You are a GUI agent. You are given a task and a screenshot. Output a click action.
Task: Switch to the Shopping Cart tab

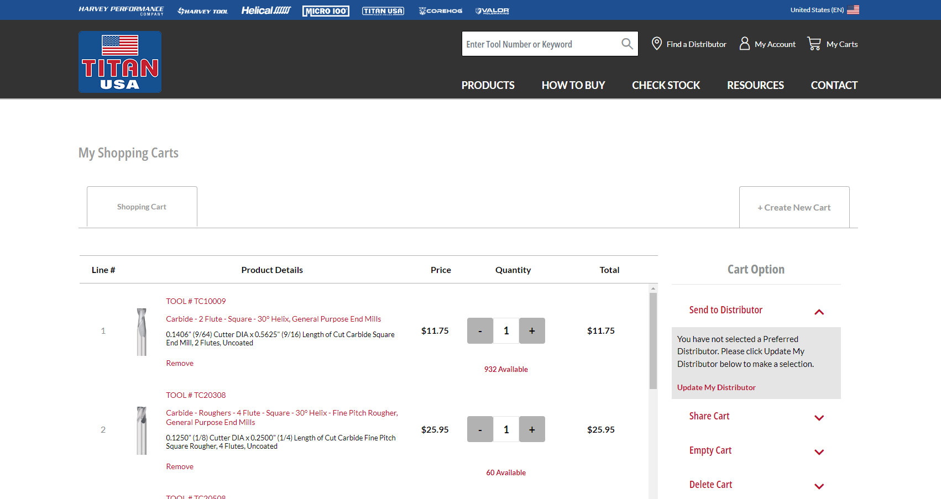142,206
